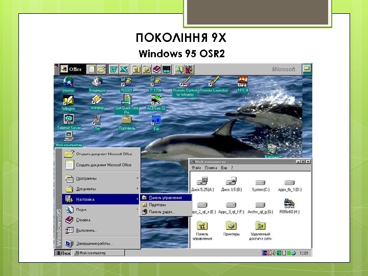Select the System (C:) drive

coord(261,186)
